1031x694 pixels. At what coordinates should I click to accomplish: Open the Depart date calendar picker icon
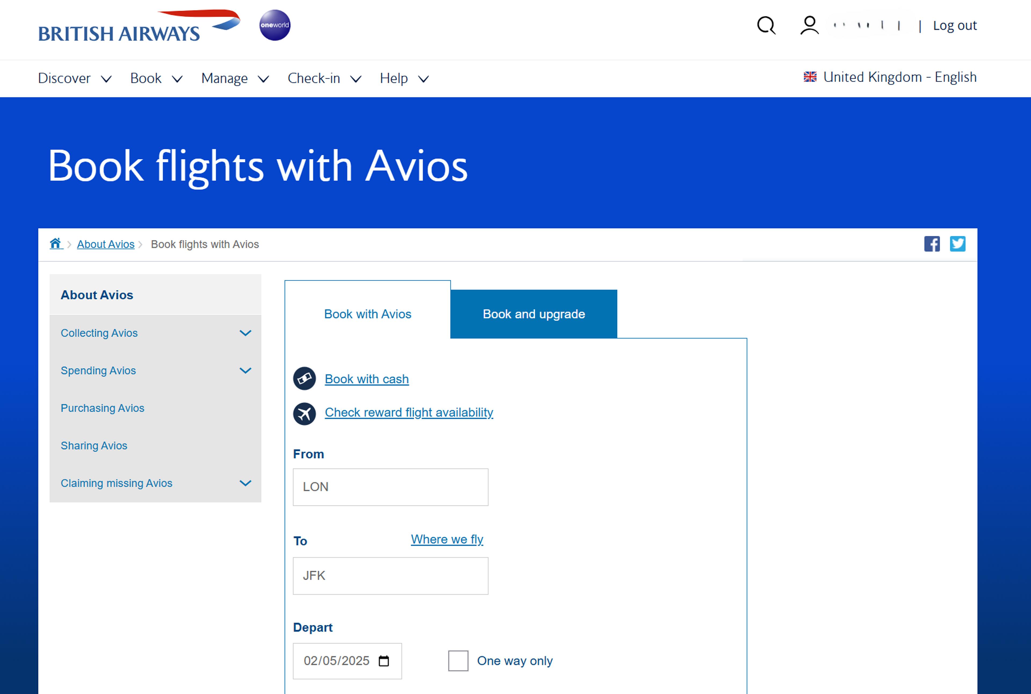(384, 661)
